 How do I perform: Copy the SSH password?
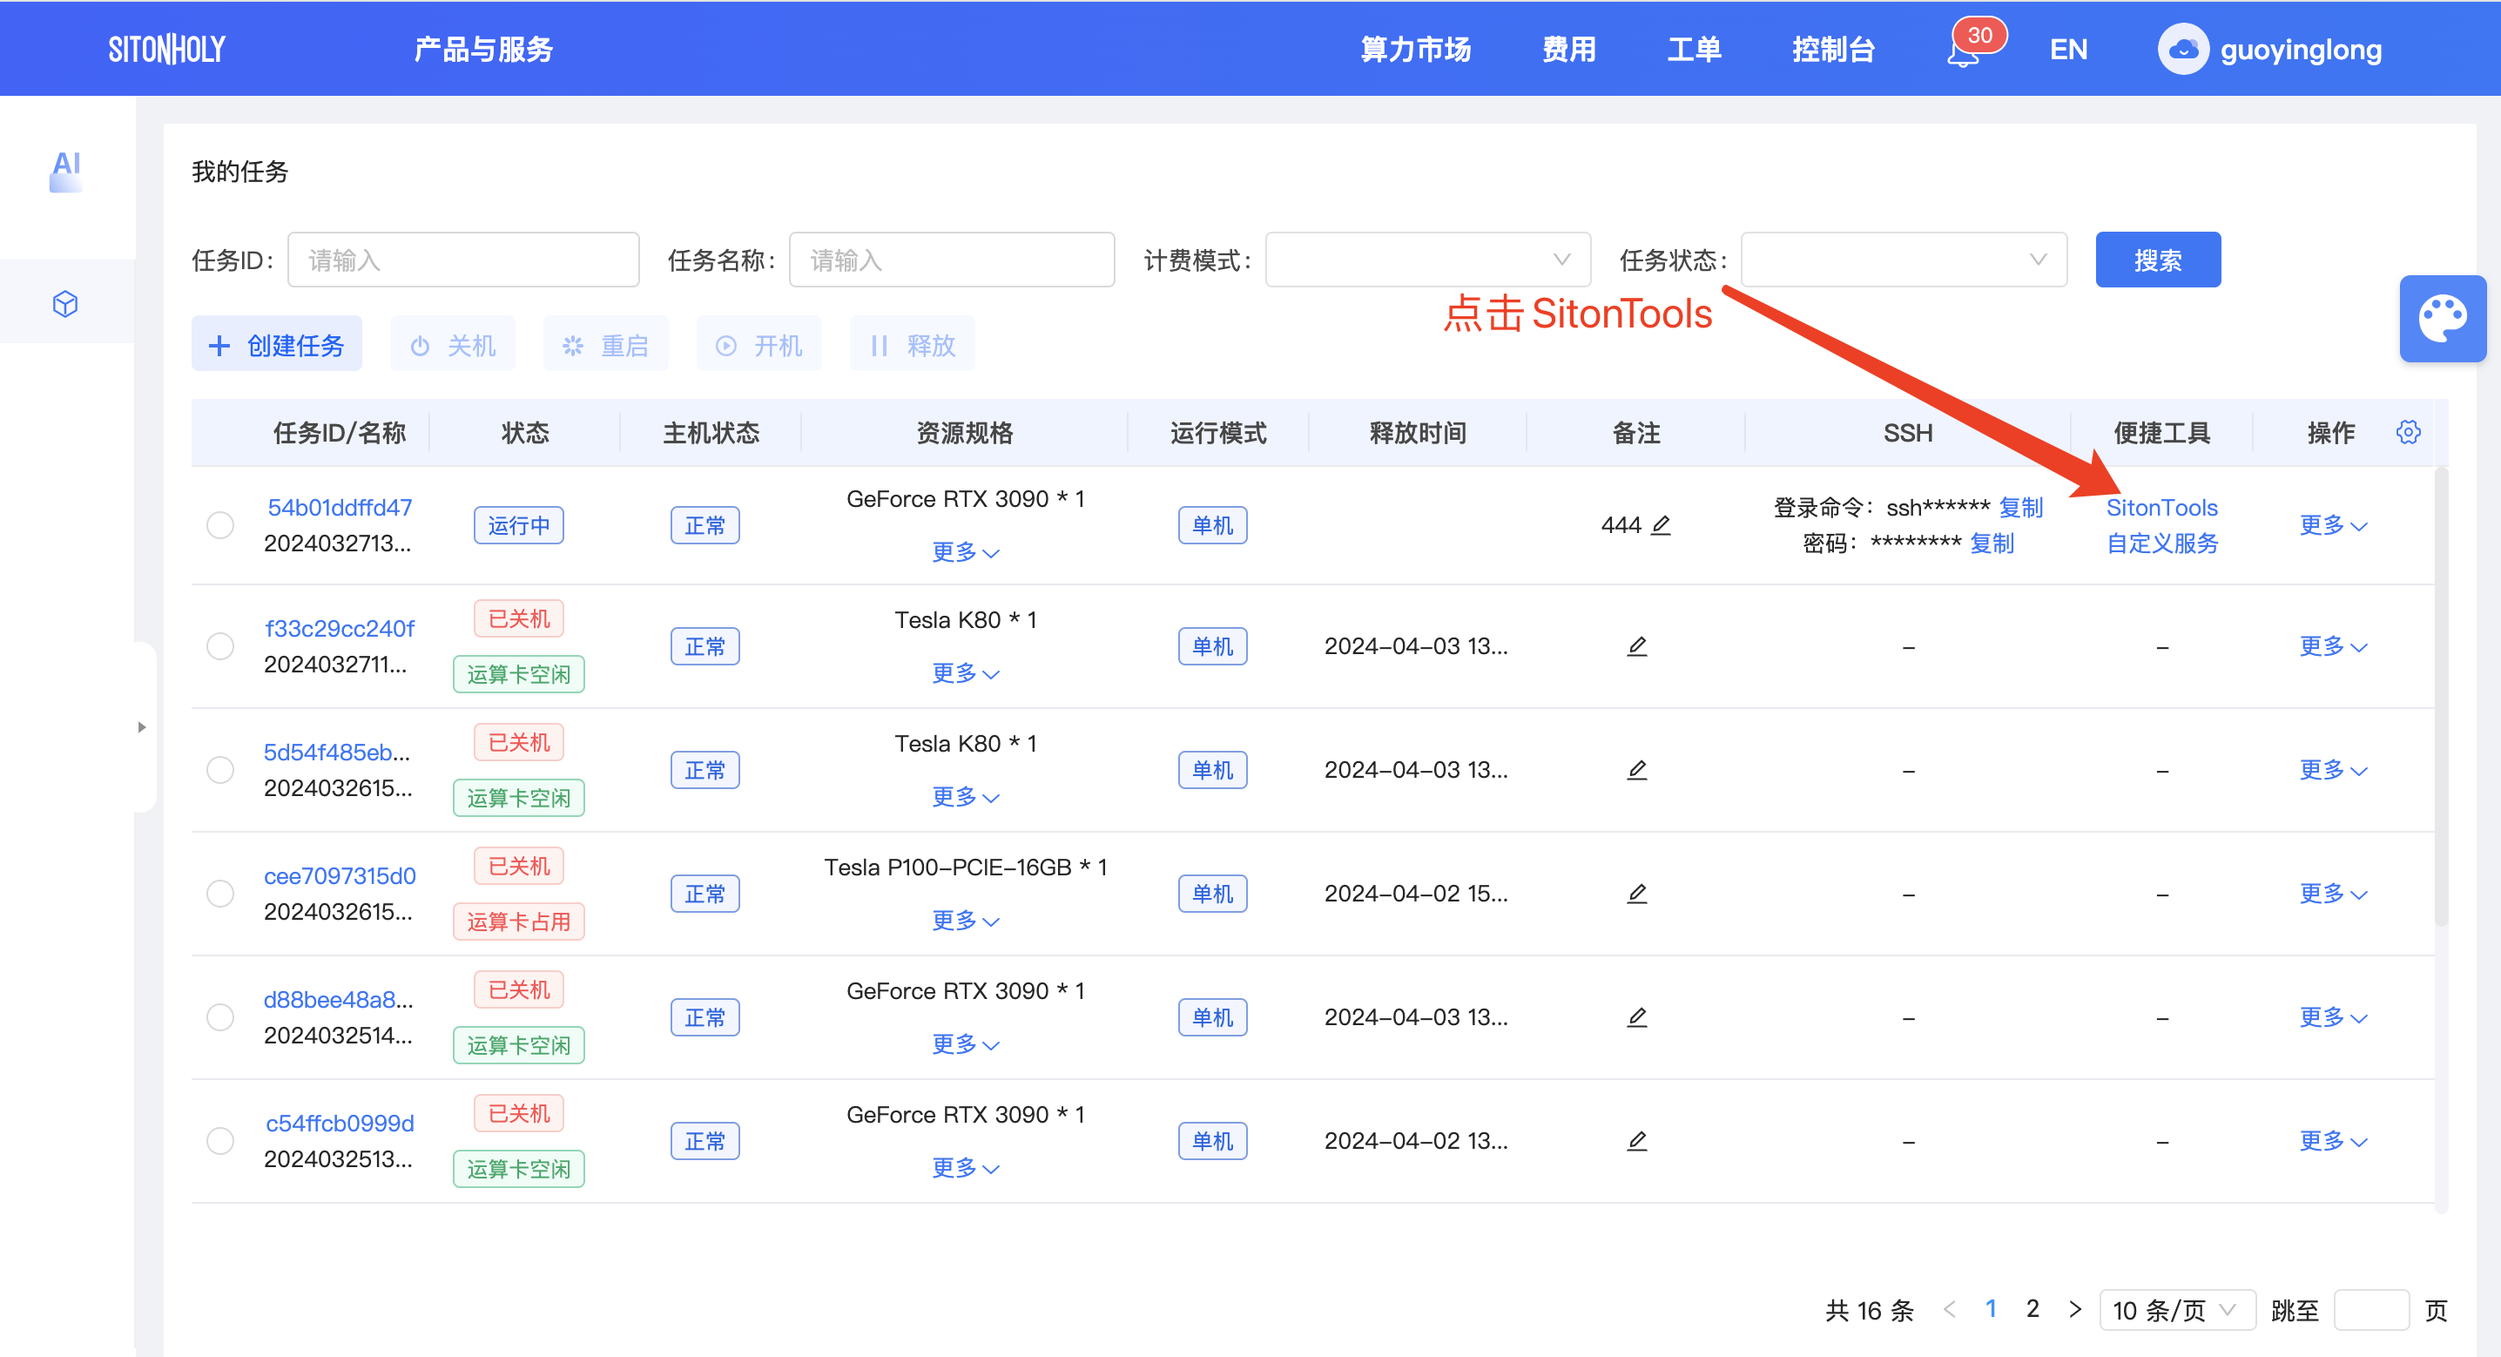click(x=1992, y=543)
